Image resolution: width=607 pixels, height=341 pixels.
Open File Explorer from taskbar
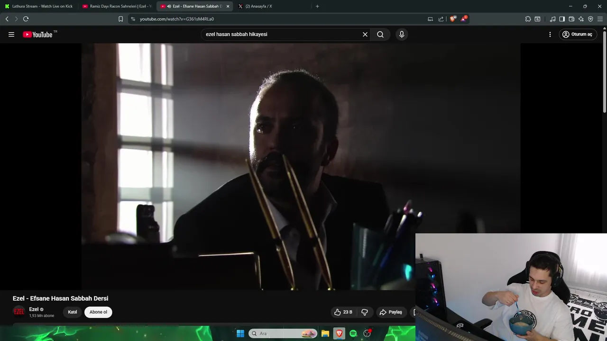[325, 333]
